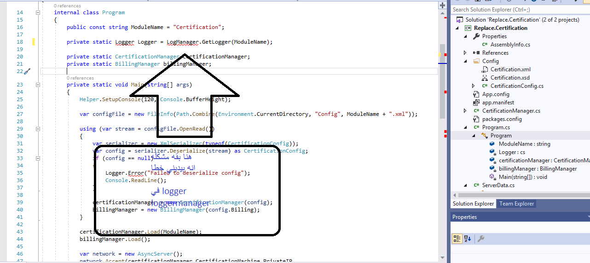The width and height of the screenshot is (590, 263).
Task: Switch to the Solution Explorer tab
Action: (474, 204)
